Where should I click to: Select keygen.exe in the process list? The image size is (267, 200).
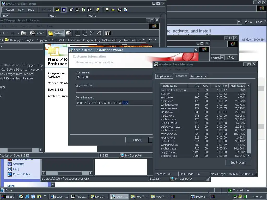click(203, 152)
